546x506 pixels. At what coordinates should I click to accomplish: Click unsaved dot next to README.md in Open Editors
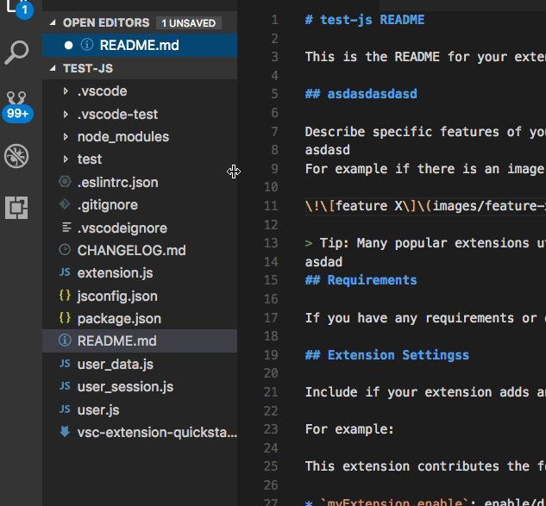(69, 45)
